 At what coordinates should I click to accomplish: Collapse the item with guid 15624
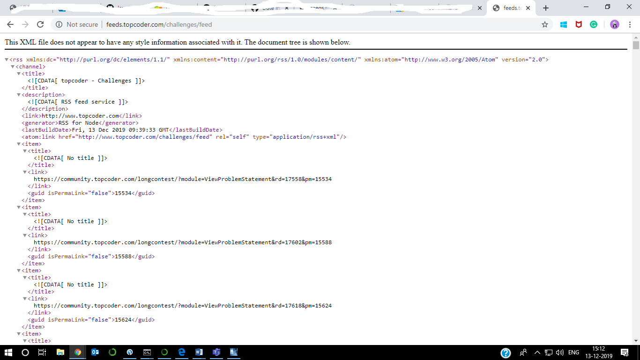(x=19, y=270)
